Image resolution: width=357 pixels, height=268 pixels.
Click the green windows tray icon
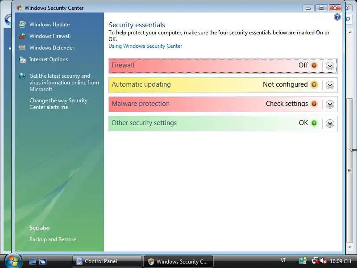click(303, 261)
